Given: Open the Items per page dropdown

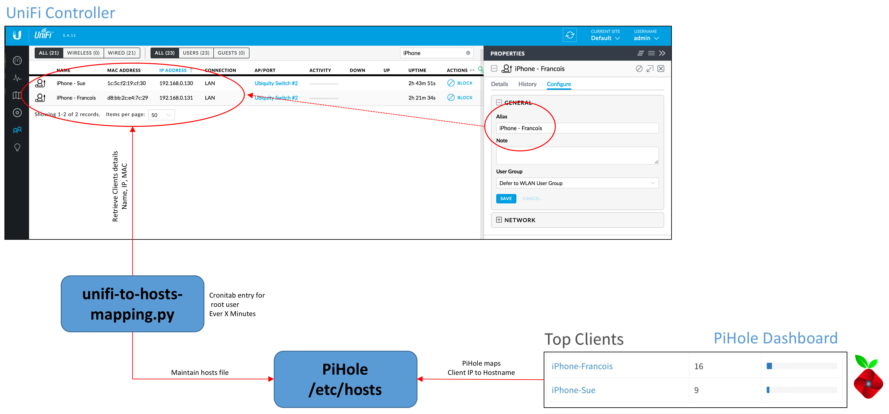Looking at the screenshot, I should (x=161, y=115).
